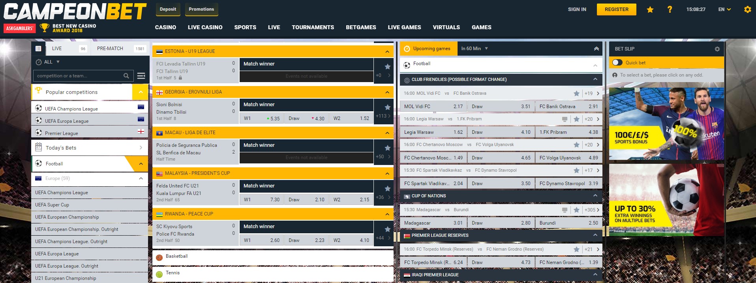Image resolution: width=756 pixels, height=283 pixels.
Task: Favorite the Sioni Bolnisi match star
Action: pyautogui.click(x=387, y=107)
